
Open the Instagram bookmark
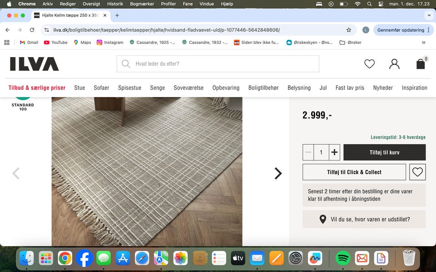coord(110,43)
